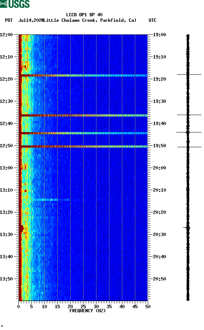Image resolution: width=204 pixels, height=330 pixels.
Task: Click the 'UTC' timezone label
Action: pyautogui.click(x=153, y=20)
